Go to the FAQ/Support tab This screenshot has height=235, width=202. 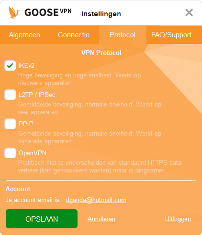tap(171, 35)
